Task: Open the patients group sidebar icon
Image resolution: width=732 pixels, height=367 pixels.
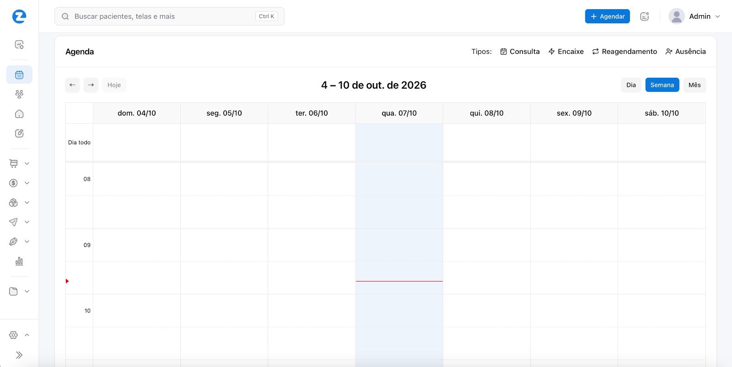Action: coord(19,94)
